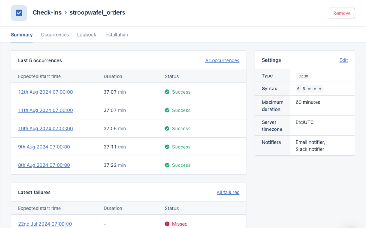Click the Notifiers label
Viewport: 366px width, 228px height.
[271, 142]
